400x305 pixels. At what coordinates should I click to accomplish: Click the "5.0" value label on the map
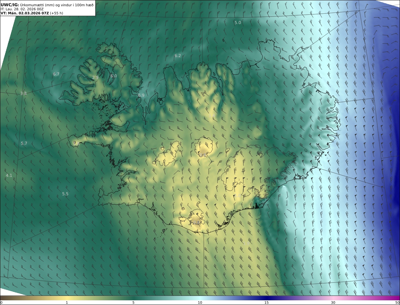[x=238, y=22]
